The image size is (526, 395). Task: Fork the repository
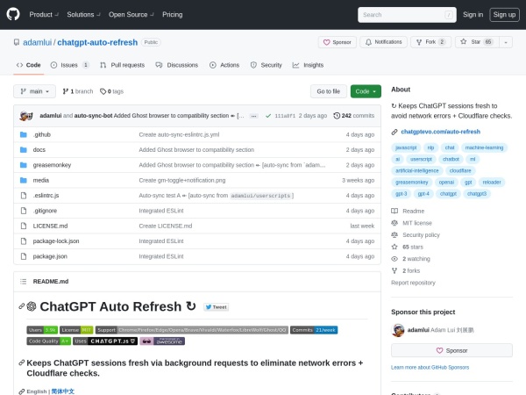430,42
